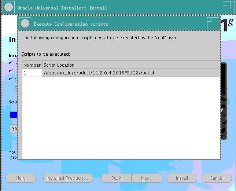236x191 pixels.
Task: Select the root.sh script location cell
Action: click(x=132, y=73)
